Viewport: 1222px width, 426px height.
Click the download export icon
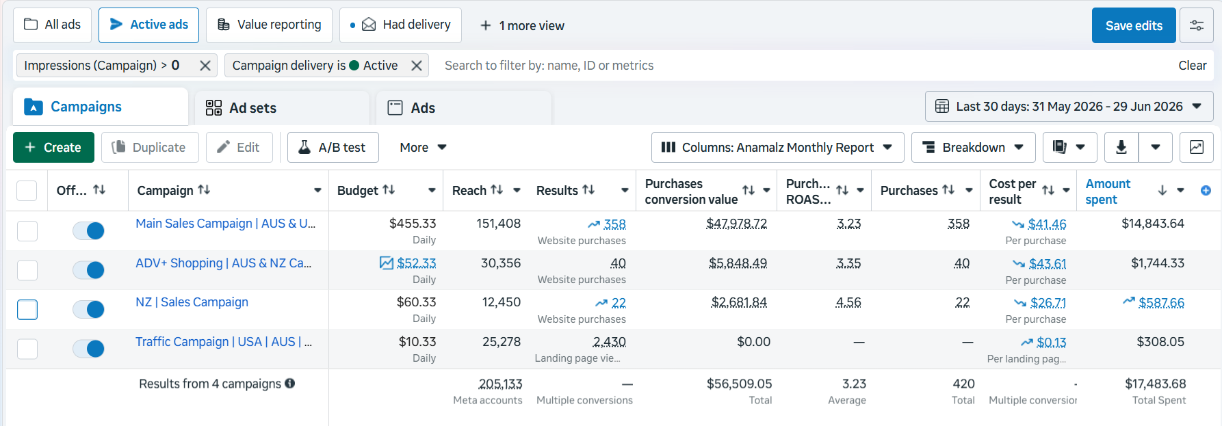1121,148
